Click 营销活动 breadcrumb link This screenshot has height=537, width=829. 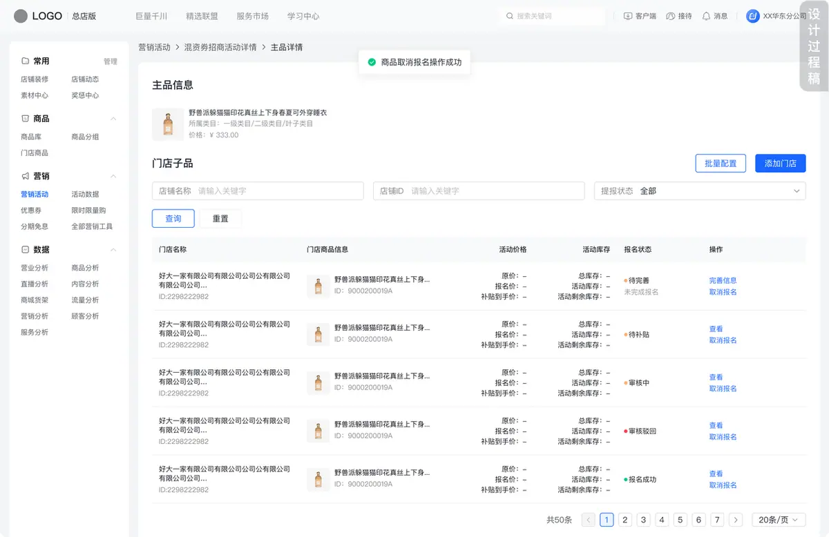(154, 47)
